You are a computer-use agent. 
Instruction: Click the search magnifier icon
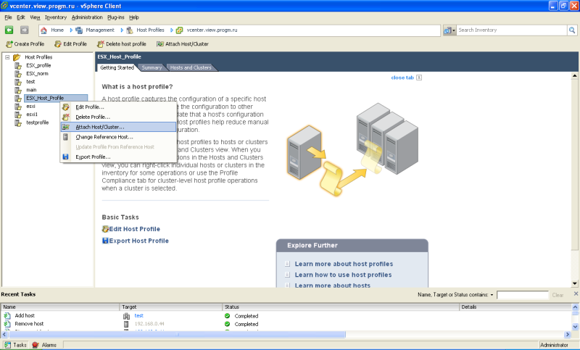[572, 30]
